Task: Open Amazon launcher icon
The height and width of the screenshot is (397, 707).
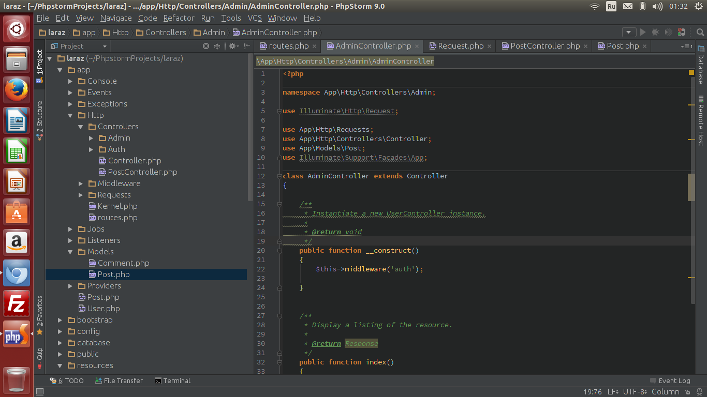Action: point(17,242)
